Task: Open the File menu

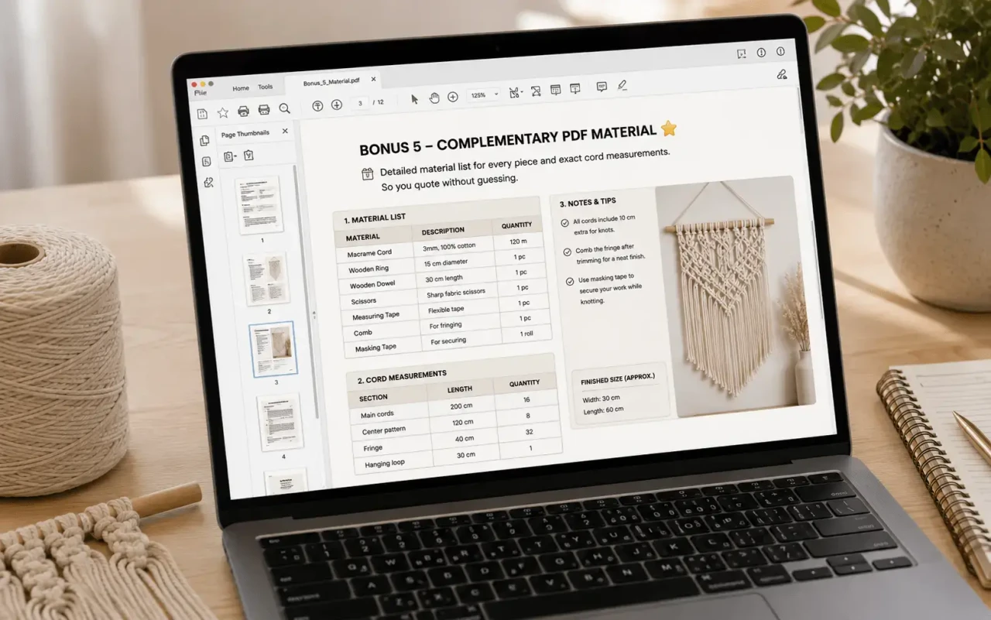Action: (x=201, y=93)
